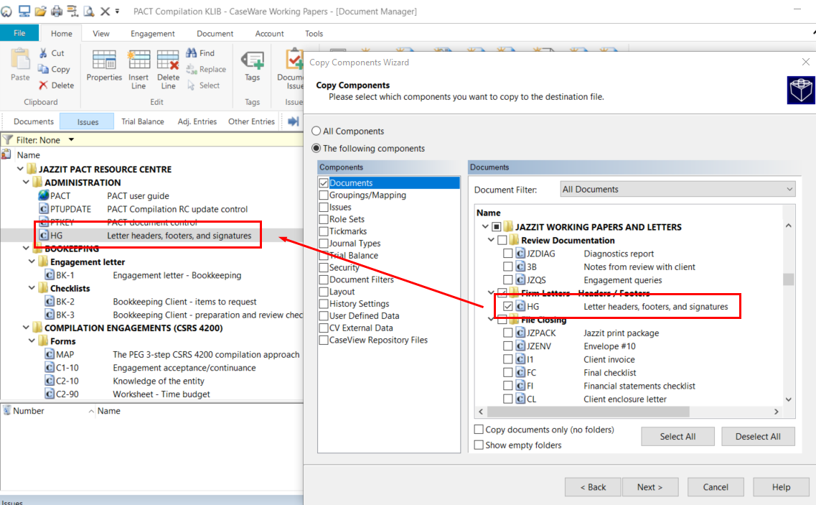The height and width of the screenshot is (505, 816).
Task: Open the Tools ribbon tab
Action: point(314,33)
